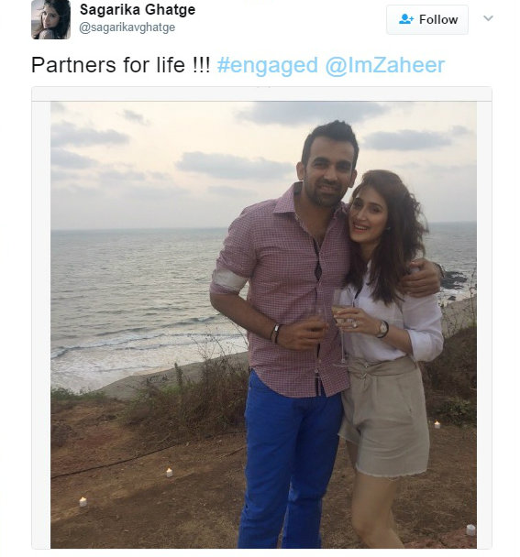Open Sagarika Ghatge's profile avatar
Viewport: 520px width, 557px height.
coord(50,19)
